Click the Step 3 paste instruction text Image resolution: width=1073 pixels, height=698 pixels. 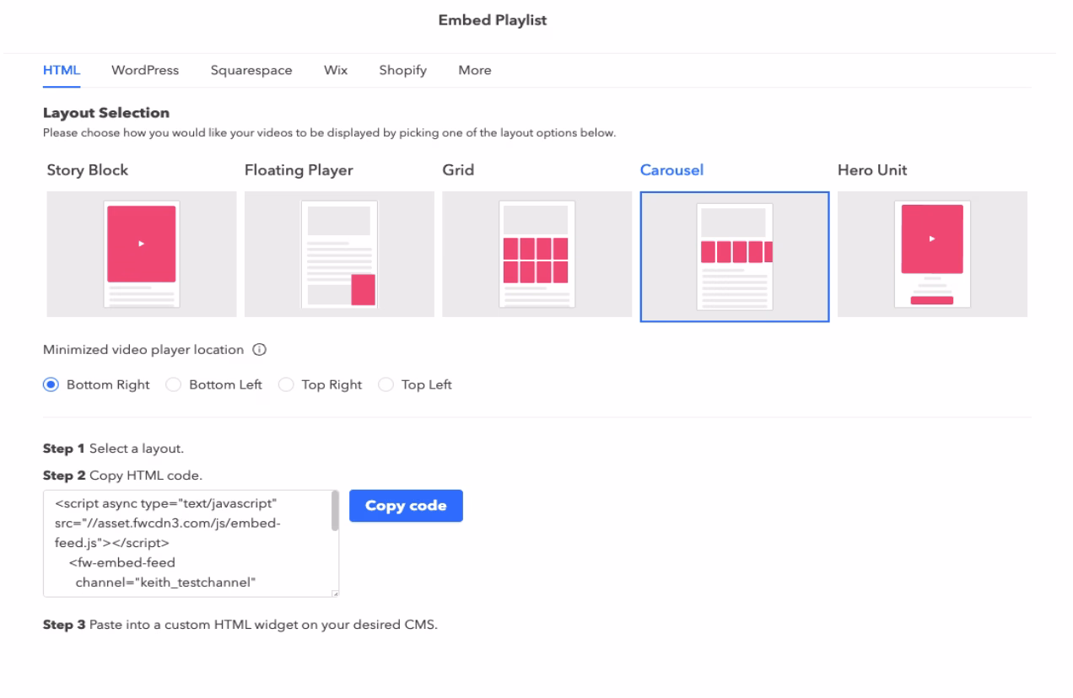(x=240, y=625)
